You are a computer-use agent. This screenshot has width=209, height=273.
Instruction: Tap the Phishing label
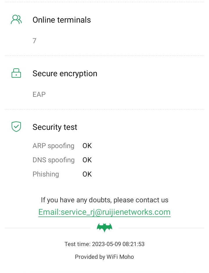coord(46,174)
